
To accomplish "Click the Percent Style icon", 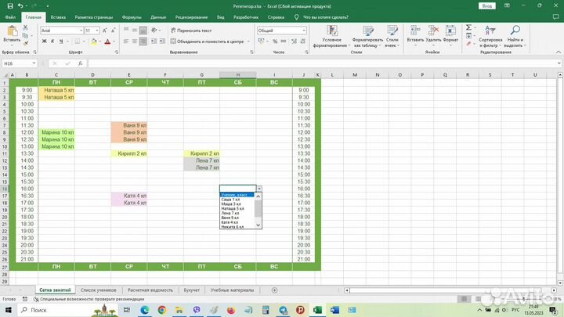I will pos(275,41).
